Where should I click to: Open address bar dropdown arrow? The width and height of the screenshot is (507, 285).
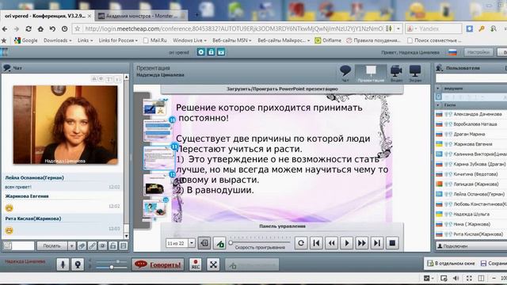tap(398, 28)
